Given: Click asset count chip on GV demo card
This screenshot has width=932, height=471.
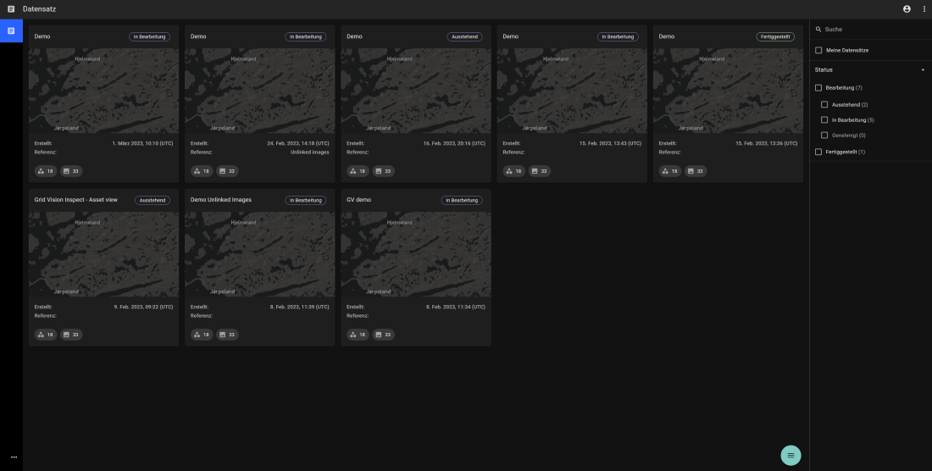Looking at the screenshot, I should [358, 335].
